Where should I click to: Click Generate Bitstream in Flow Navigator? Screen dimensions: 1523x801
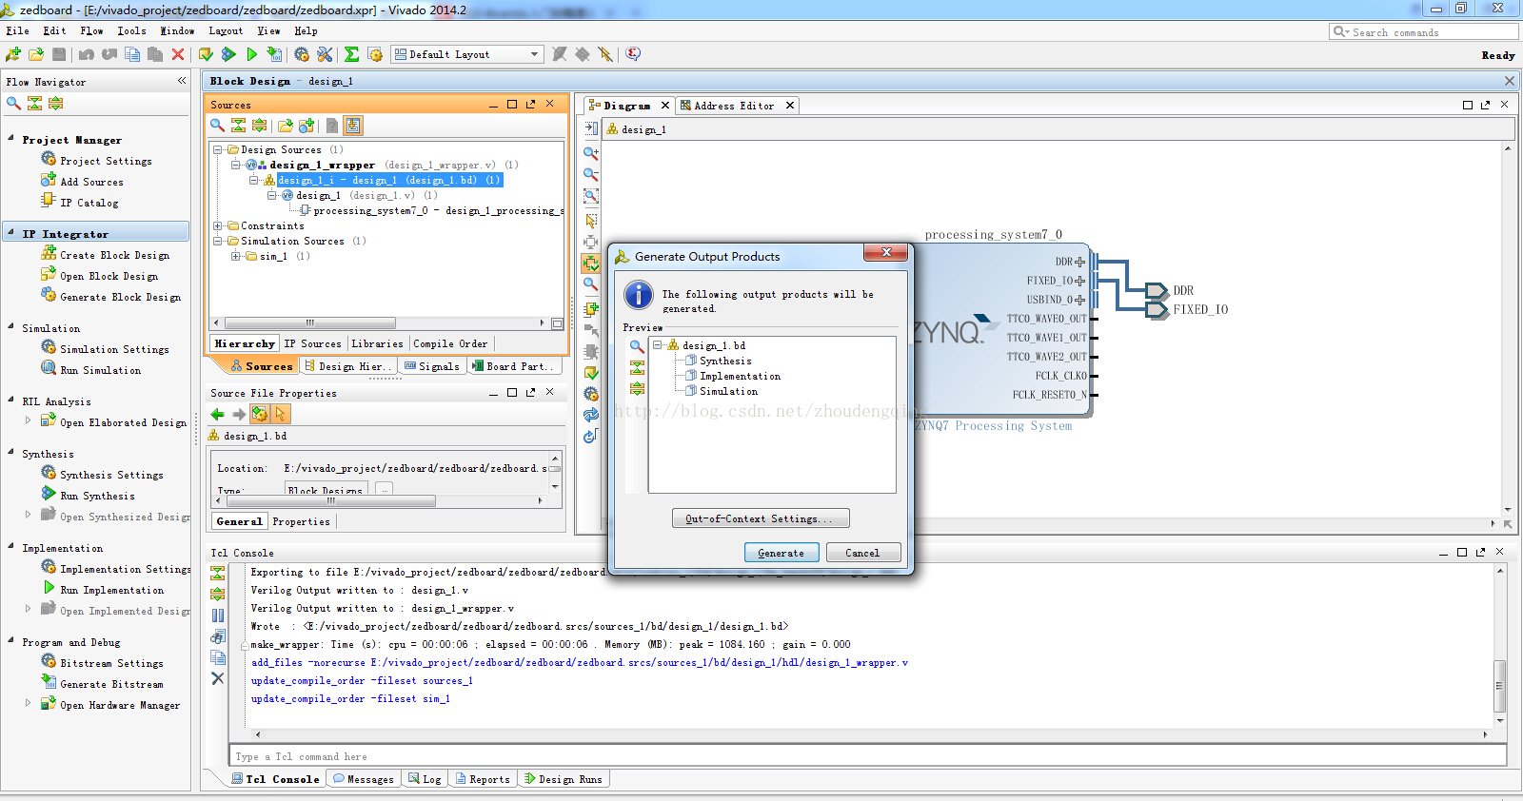click(111, 684)
